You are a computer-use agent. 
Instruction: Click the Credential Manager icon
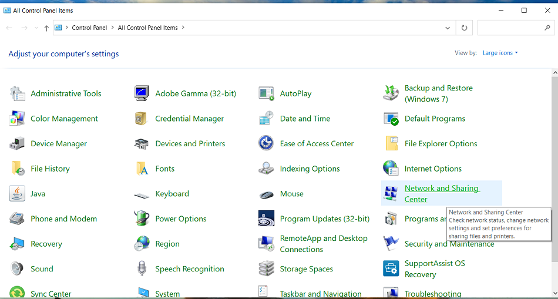(x=142, y=119)
